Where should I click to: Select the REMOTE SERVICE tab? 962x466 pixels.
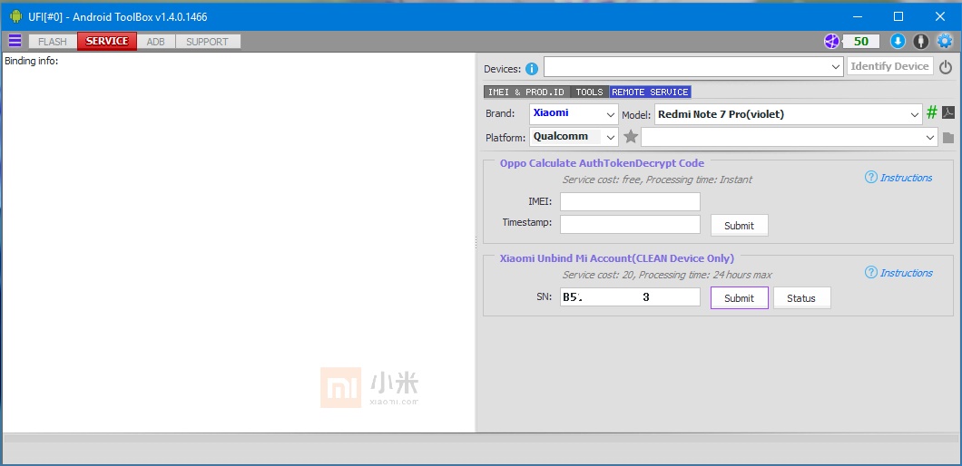(651, 92)
